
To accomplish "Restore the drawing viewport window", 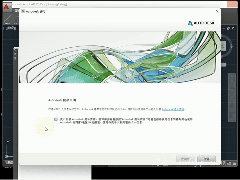I will click(x=228, y=28).
